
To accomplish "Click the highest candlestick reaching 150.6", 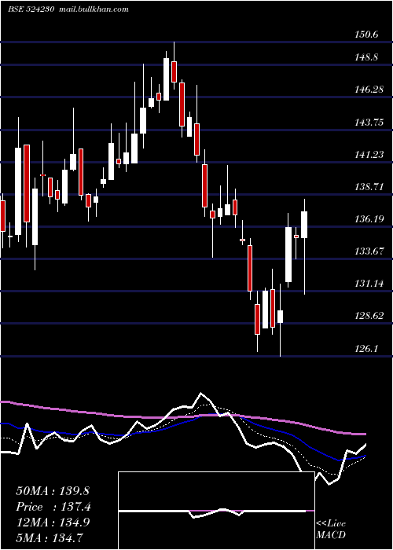I will 174,65.
